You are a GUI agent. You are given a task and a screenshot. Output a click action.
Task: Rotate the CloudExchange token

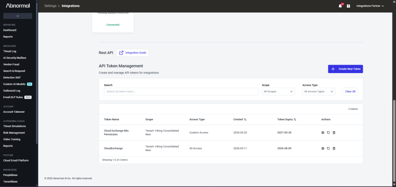328,148
